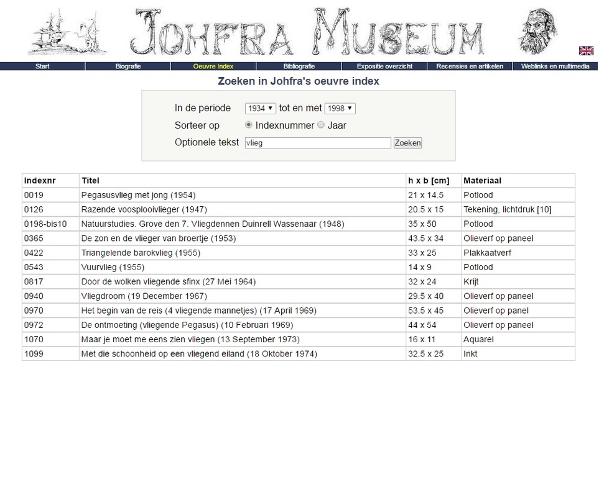Screen dimensions: 599x477
Task: Open the start year 1934 dropdown
Action: (x=261, y=109)
